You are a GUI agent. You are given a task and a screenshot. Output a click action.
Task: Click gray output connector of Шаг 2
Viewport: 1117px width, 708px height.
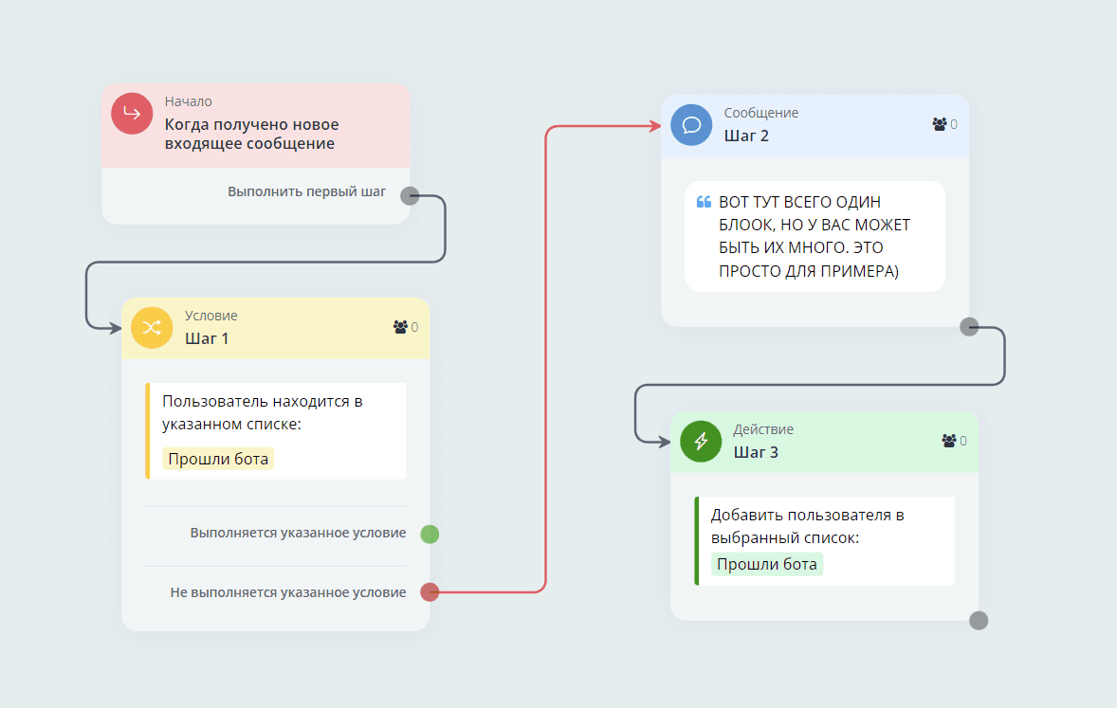tap(969, 327)
